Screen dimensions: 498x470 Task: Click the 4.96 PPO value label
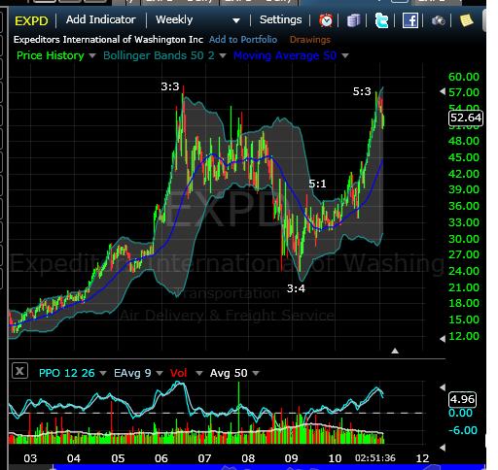[x=462, y=399]
